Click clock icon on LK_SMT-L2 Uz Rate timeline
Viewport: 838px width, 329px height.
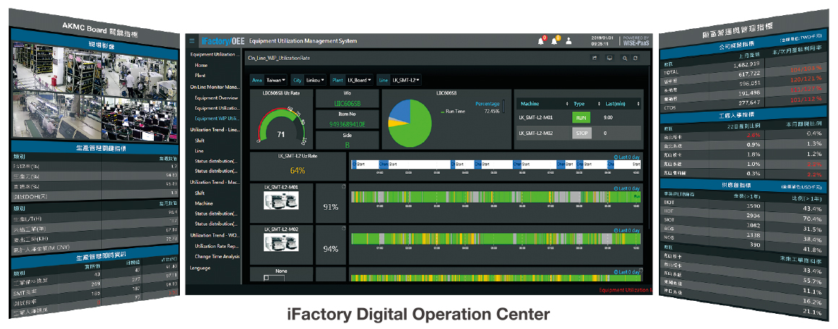616,157
